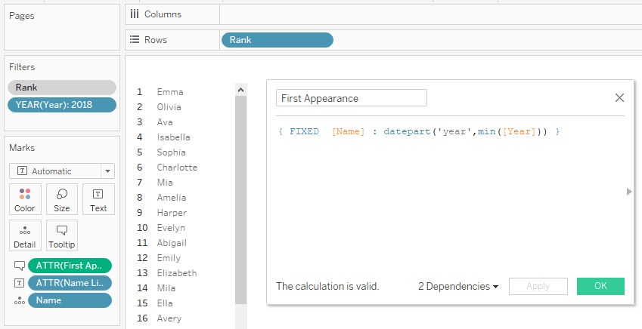The image size is (642, 329).
Task: Select the YEAR(Year): 2018 filter pill
Action: (x=62, y=105)
